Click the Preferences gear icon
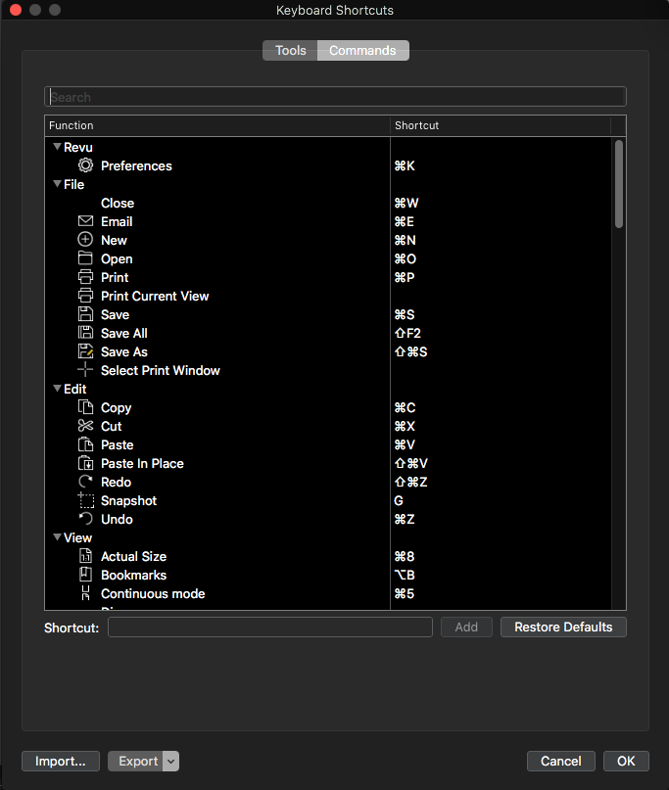This screenshot has height=790, width=669. tap(85, 165)
